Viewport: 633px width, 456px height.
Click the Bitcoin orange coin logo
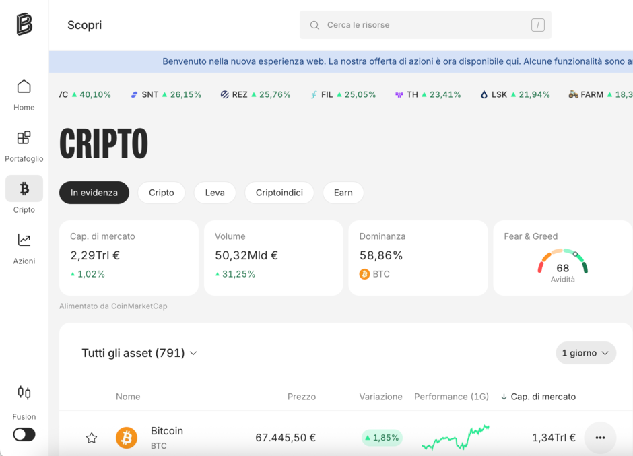127,438
